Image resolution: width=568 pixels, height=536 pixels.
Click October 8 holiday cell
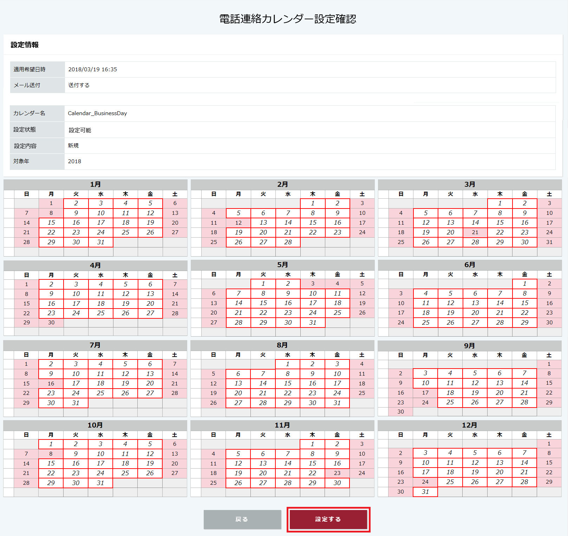coord(51,454)
